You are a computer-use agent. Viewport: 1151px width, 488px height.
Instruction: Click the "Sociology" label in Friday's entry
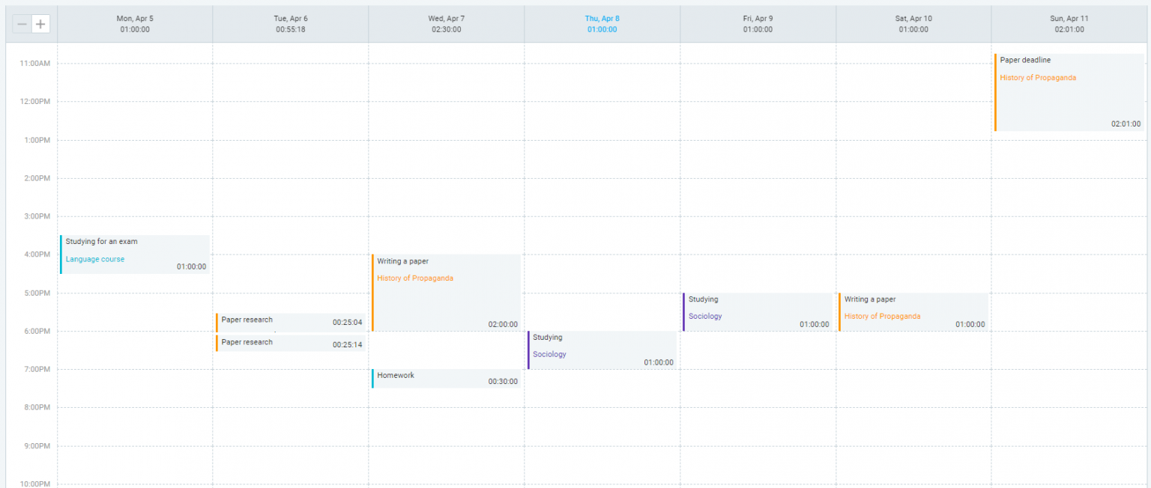pos(704,316)
